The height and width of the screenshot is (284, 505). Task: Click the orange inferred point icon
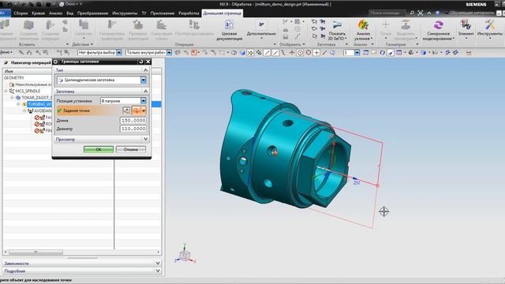pyautogui.click(x=137, y=110)
